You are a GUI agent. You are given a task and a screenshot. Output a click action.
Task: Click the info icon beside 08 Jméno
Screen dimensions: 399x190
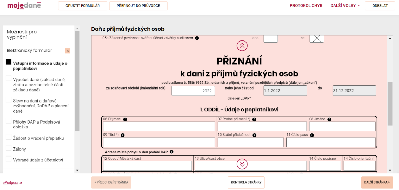click(x=329, y=119)
